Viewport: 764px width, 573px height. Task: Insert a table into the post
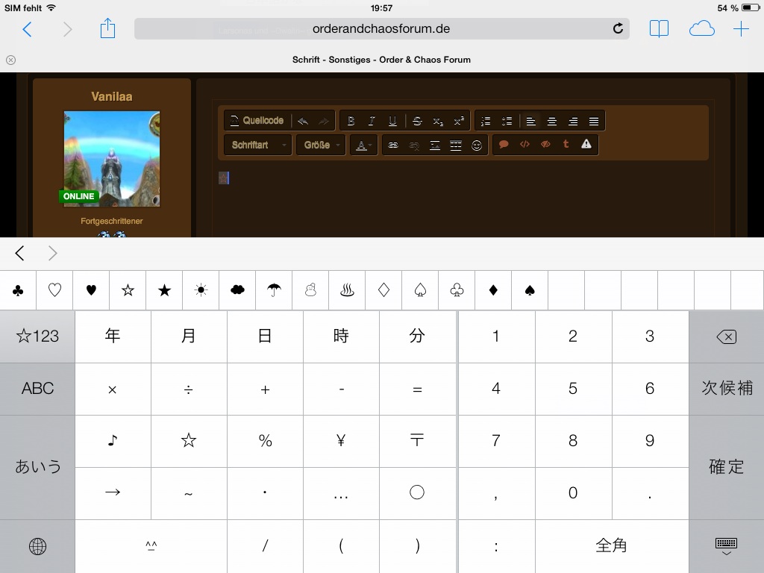click(456, 145)
